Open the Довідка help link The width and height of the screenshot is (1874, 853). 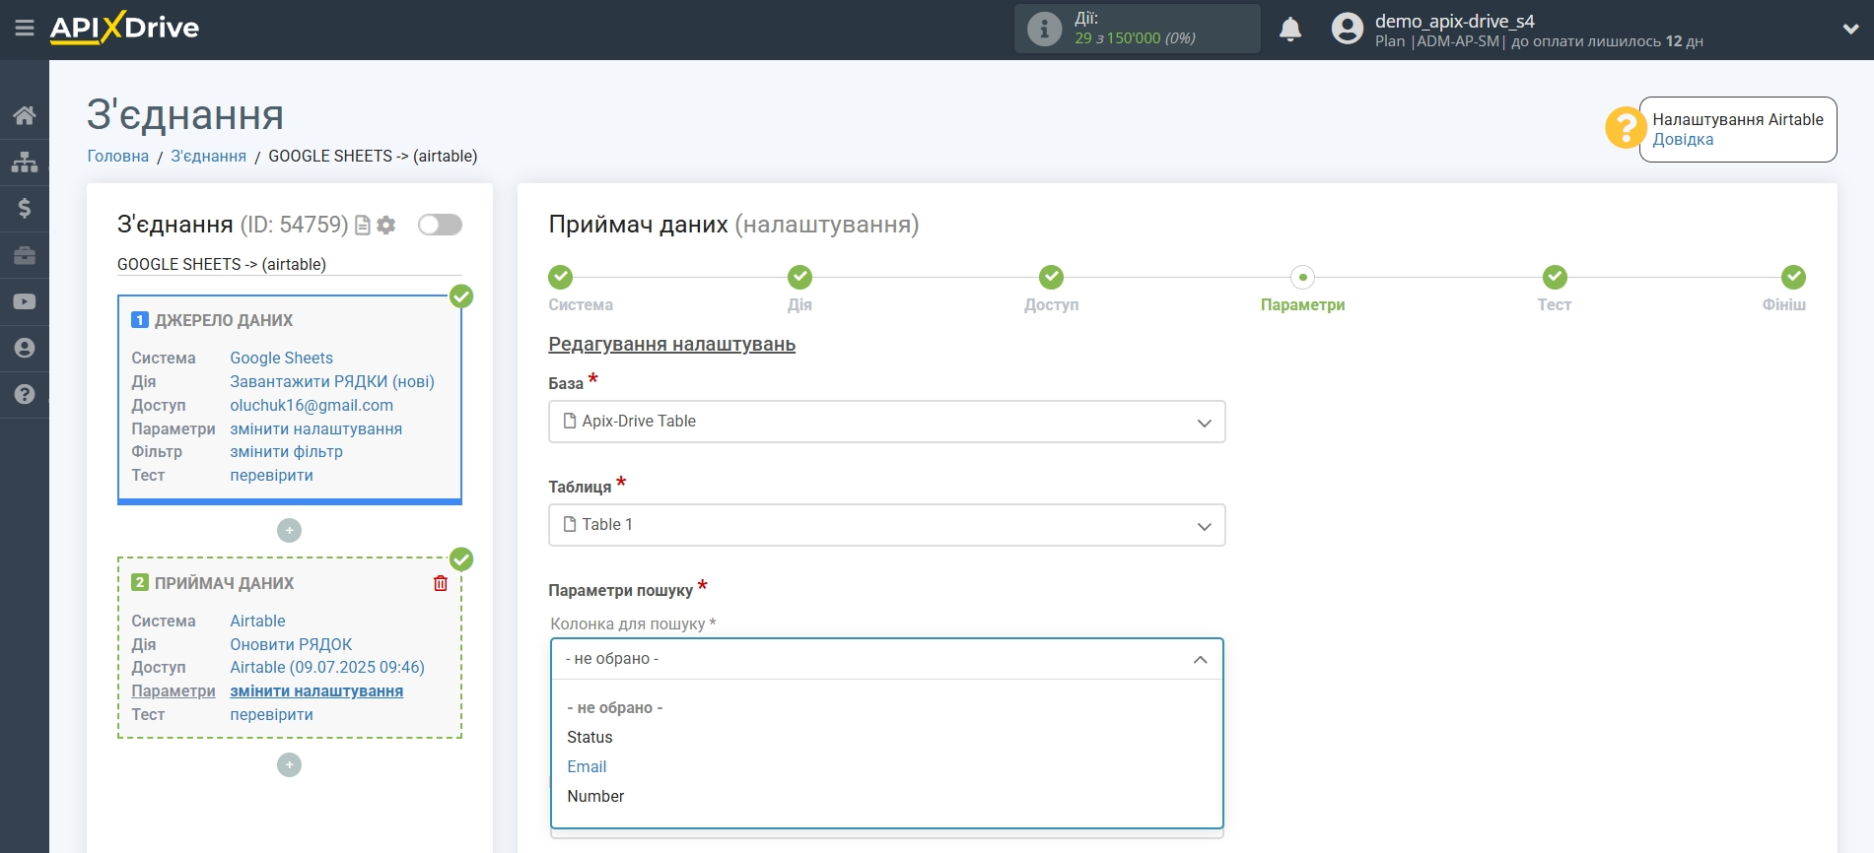(x=1683, y=139)
